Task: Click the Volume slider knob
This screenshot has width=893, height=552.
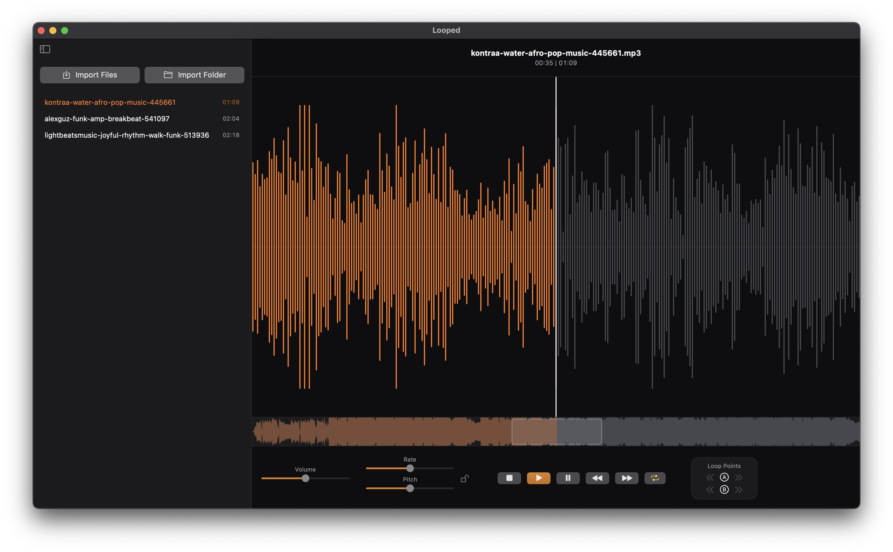Action: tap(305, 478)
